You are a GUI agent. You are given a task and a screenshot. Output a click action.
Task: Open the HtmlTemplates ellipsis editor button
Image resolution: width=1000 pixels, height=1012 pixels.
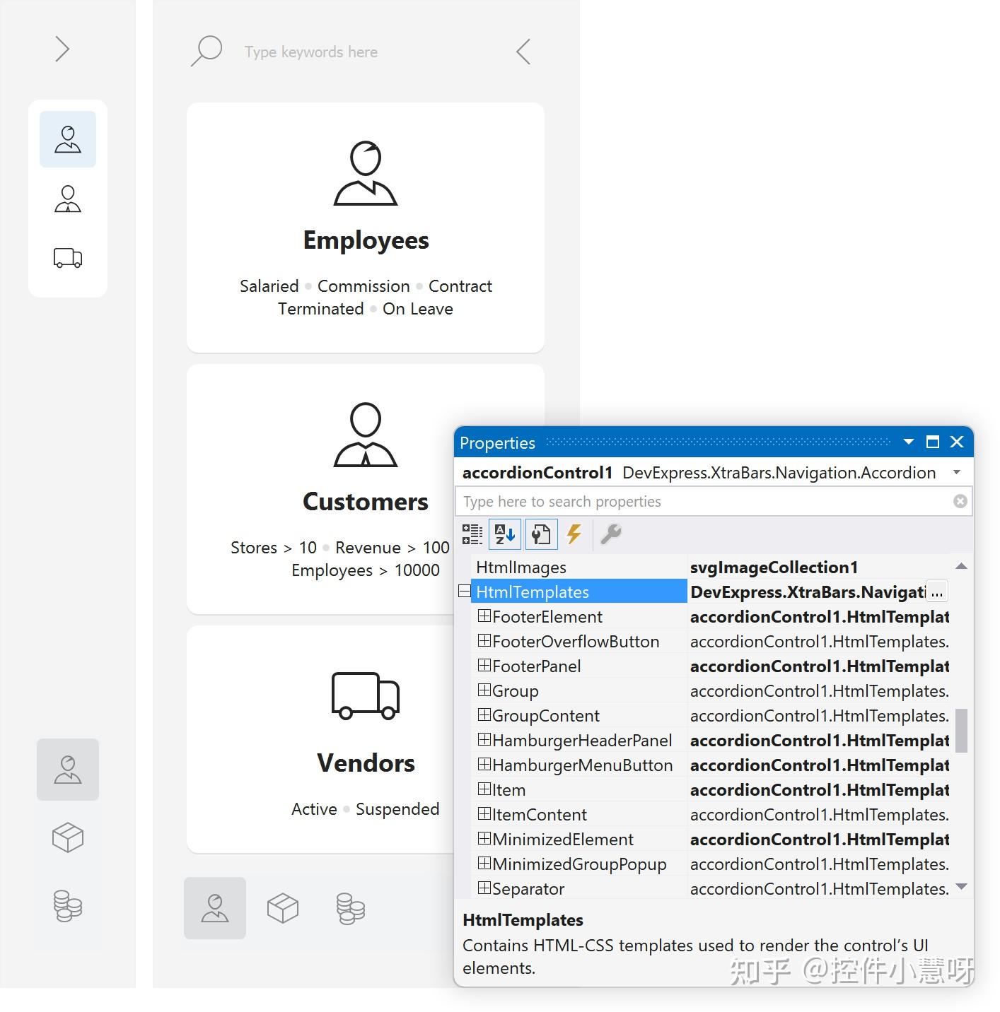coord(937,592)
